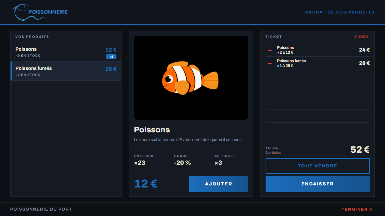385x216 pixels.
Task: Select Poissons in the product list
Action: [x=66, y=52]
